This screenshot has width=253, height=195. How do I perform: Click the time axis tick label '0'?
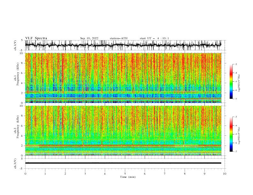point(25,174)
